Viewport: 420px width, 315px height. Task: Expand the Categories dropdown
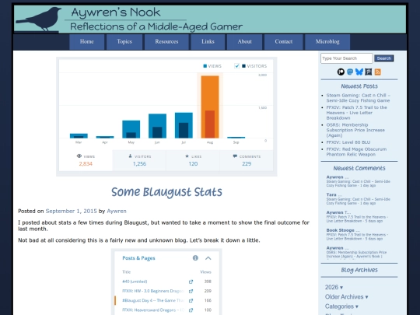click(x=341, y=306)
